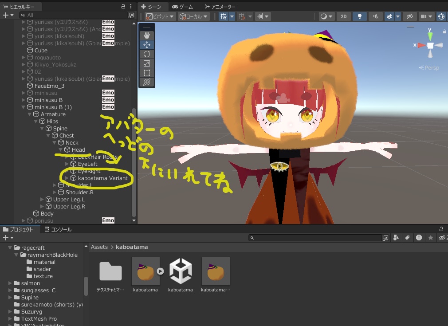Viewport: 448px width, 326px height.
Task: Select the EyeLeft bone
Action: pyautogui.click(x=87, y=164)
